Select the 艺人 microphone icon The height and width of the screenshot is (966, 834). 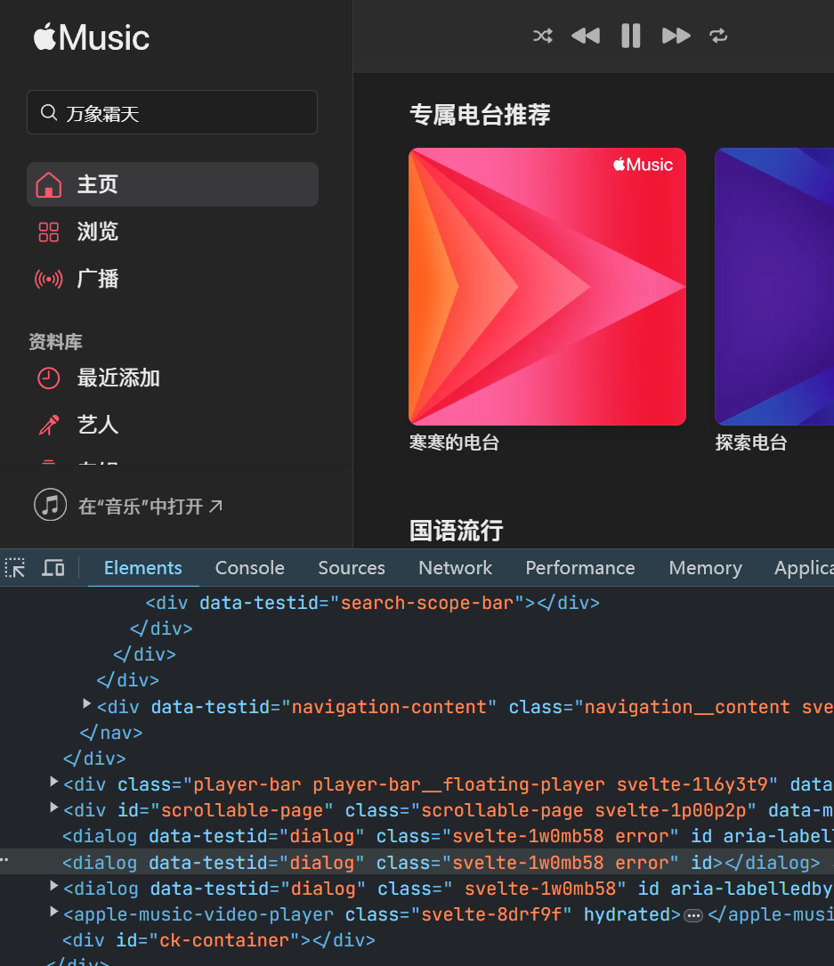pyautogui.click(x=49, y=425)
